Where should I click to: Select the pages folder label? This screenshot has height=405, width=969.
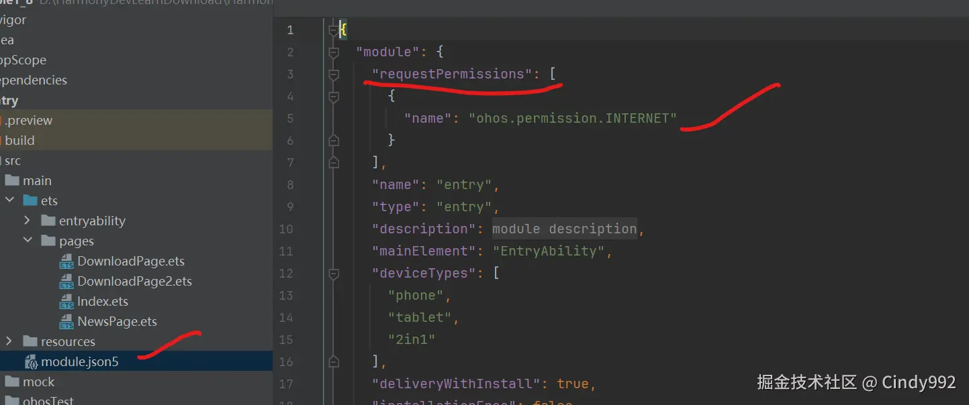[77, 241]
